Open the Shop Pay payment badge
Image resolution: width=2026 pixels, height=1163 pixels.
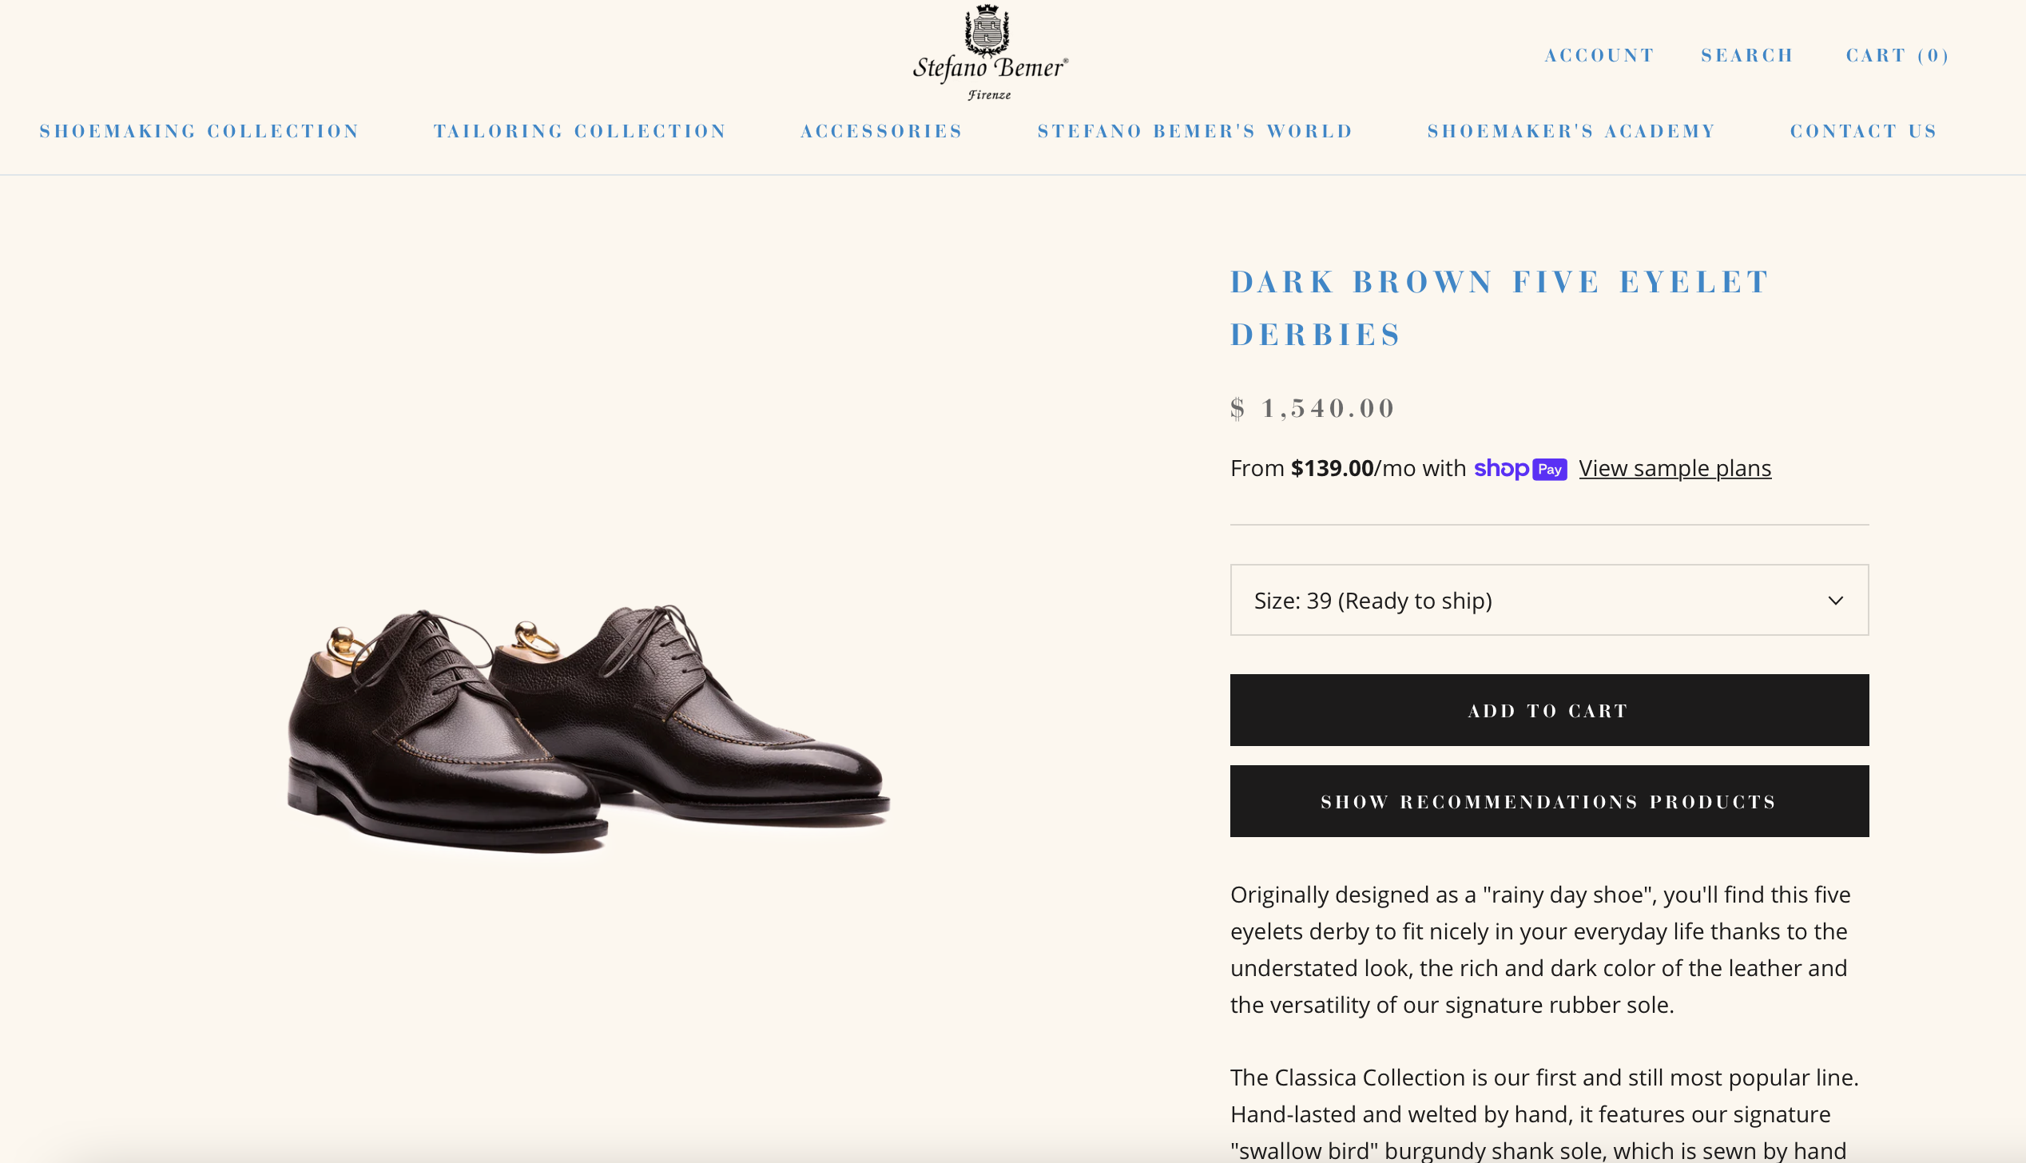tap(1519, 469)
